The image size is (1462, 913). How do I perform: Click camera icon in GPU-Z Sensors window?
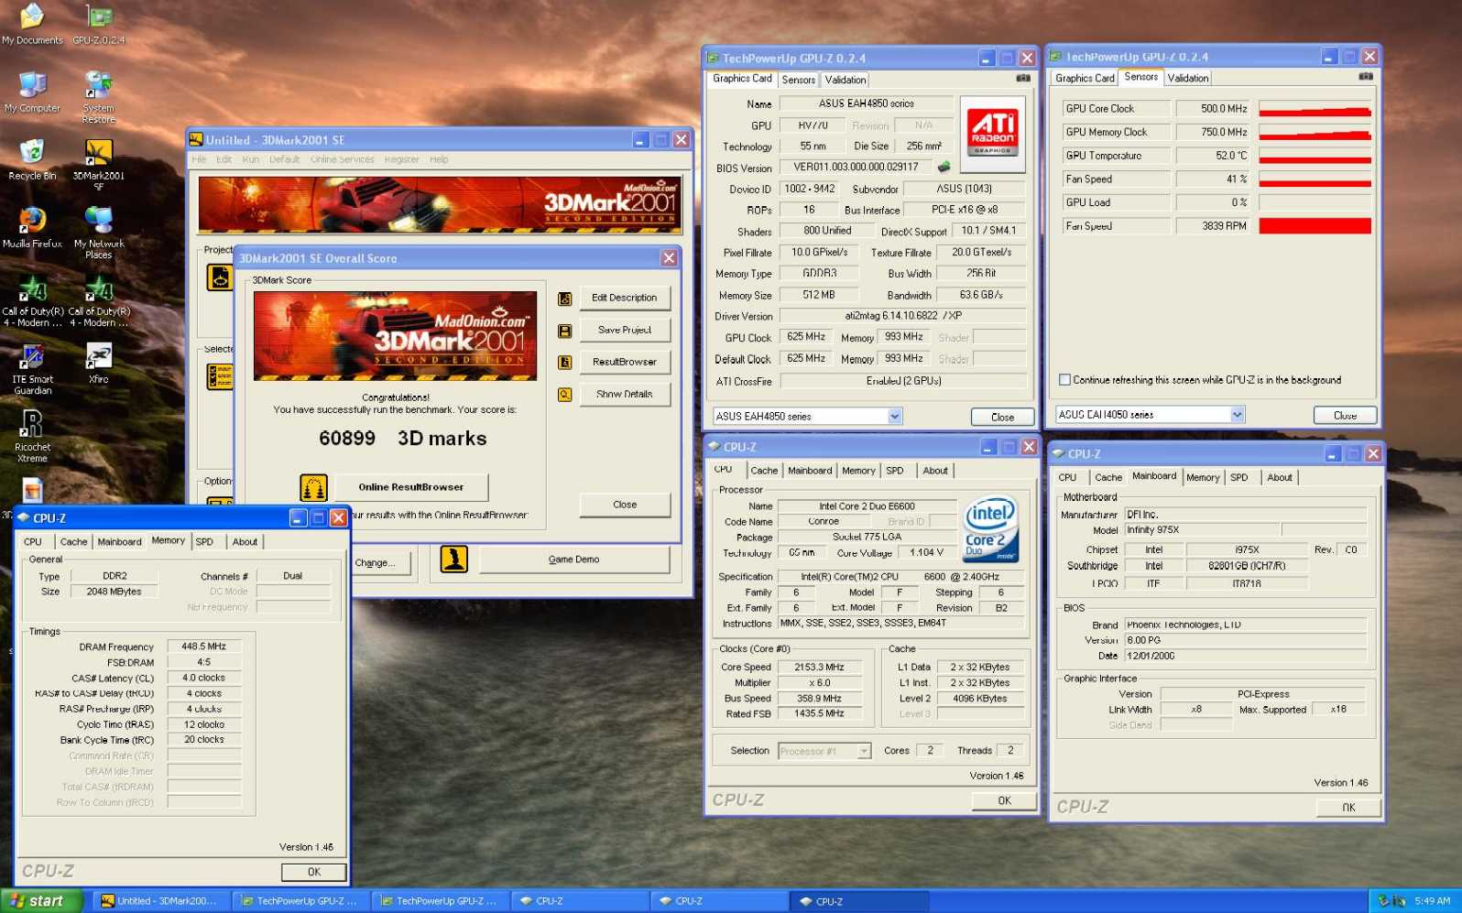[1366, 77]
